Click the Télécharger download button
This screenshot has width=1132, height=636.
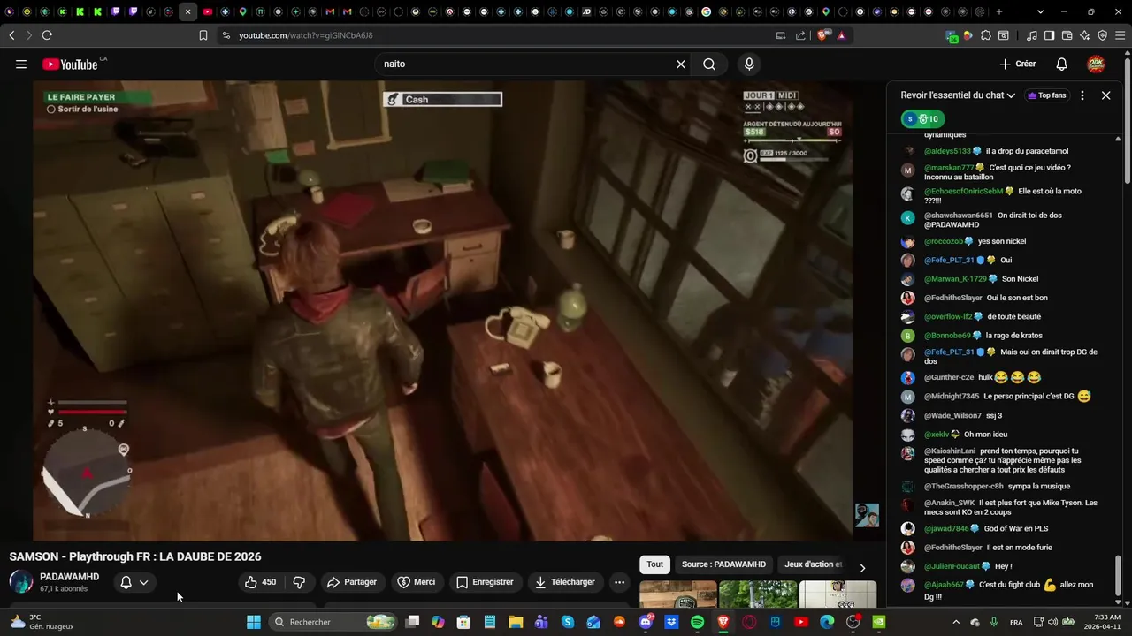tap(565, 582)
